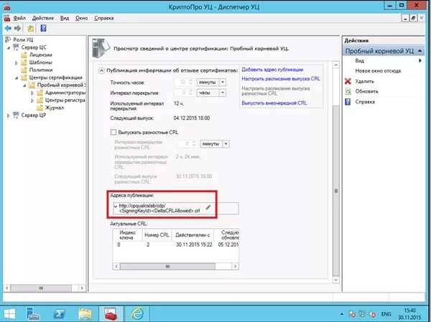Click the Back arrow toolbar icon
The width and height of the screenshot is (431, 322).
(8, 28)
